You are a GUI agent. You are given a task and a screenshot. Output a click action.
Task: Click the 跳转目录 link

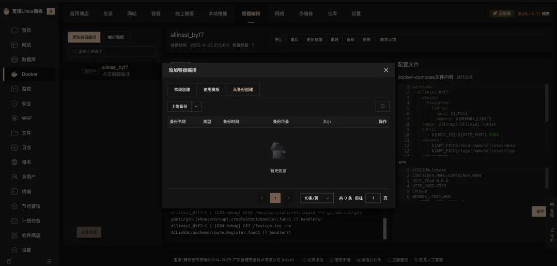(x=465, y=77)
